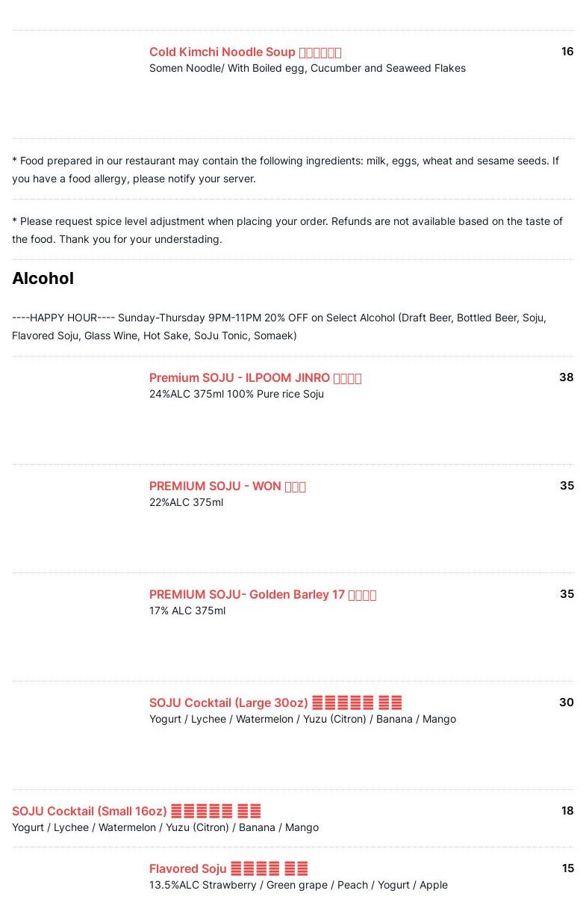
Task: Click the 16 price for Kimchi Noodle Soup
Action: 567,52
